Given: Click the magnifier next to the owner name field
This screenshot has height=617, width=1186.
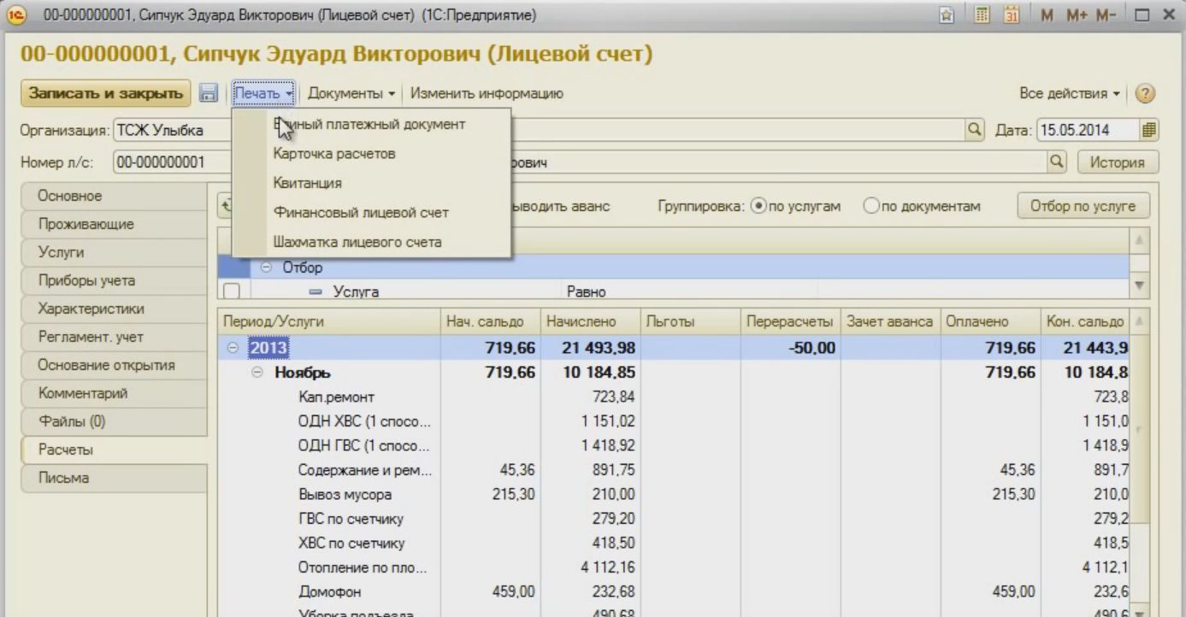Looking at the screenshot, I should [1058, 161].
